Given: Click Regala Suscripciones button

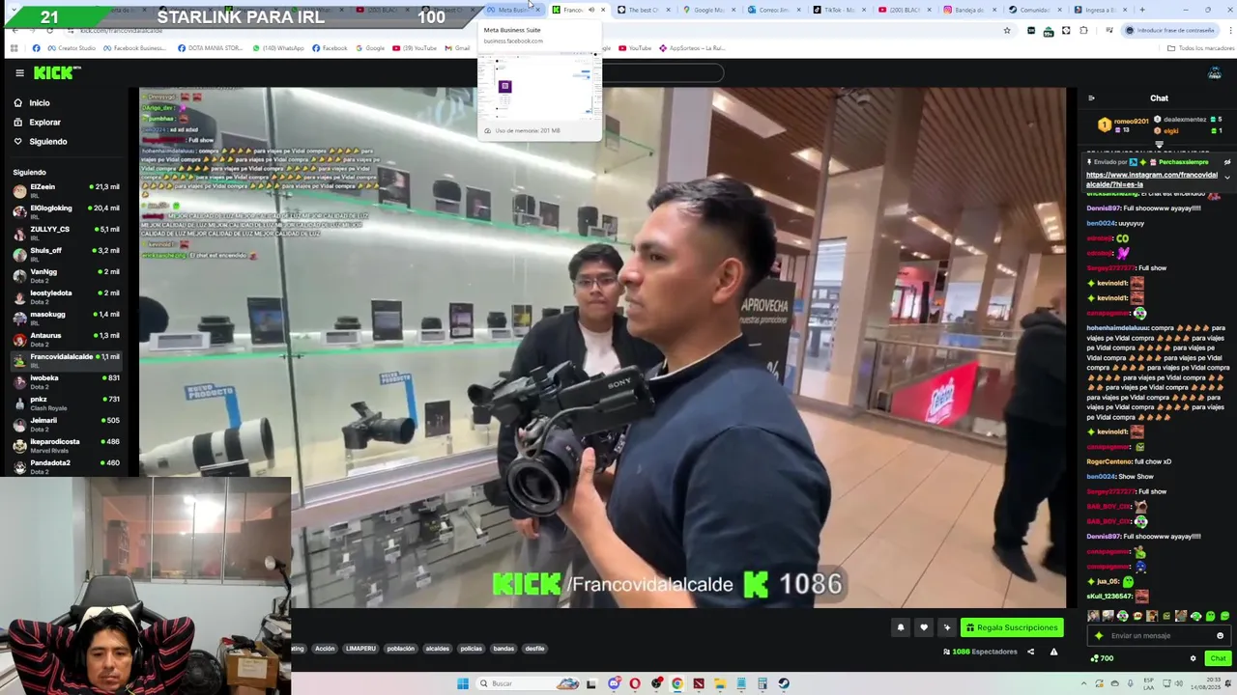Looking at the screenshot, I should [1012, 627].
